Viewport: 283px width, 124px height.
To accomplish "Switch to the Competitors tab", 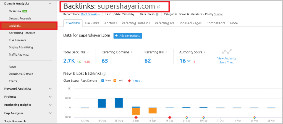I will (216, 23).
